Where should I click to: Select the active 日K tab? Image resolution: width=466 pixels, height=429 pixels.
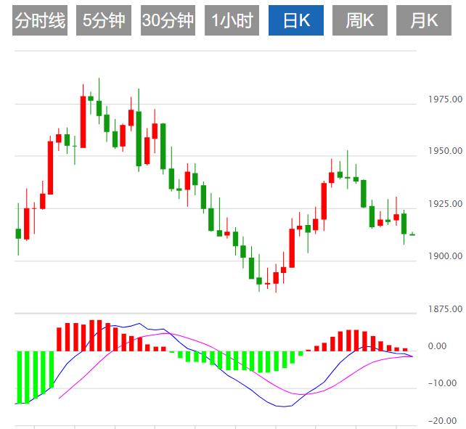point(296,20)
